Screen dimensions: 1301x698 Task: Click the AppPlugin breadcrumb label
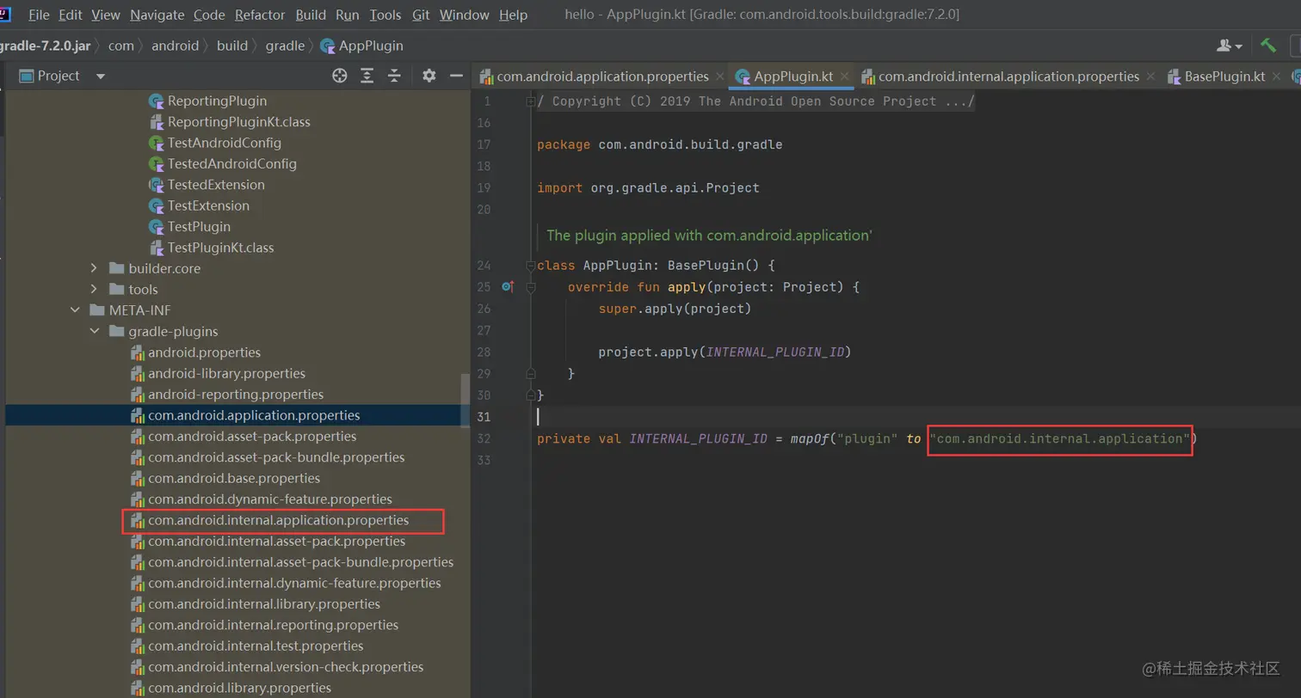pyautogui.click(x=371, y=46)
